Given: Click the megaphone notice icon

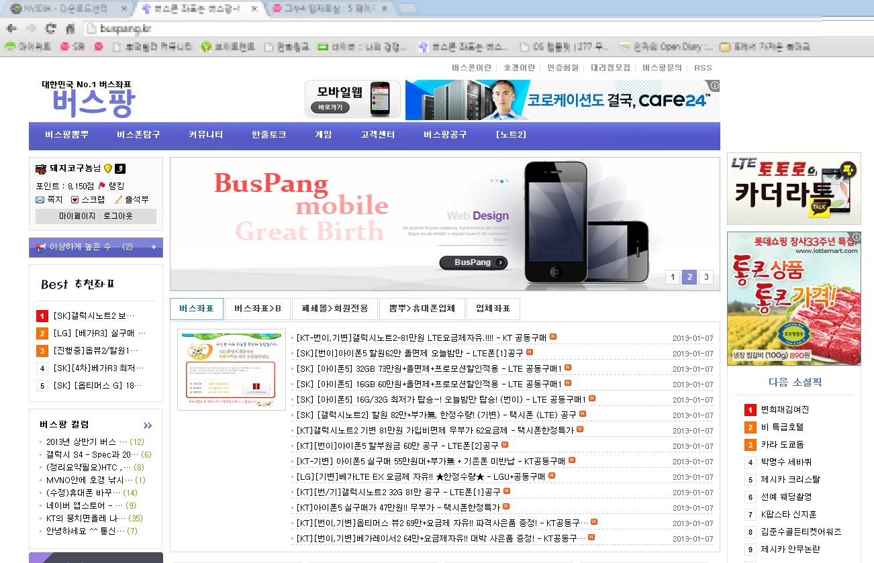Looking at the screenshot, I should 41,247.
